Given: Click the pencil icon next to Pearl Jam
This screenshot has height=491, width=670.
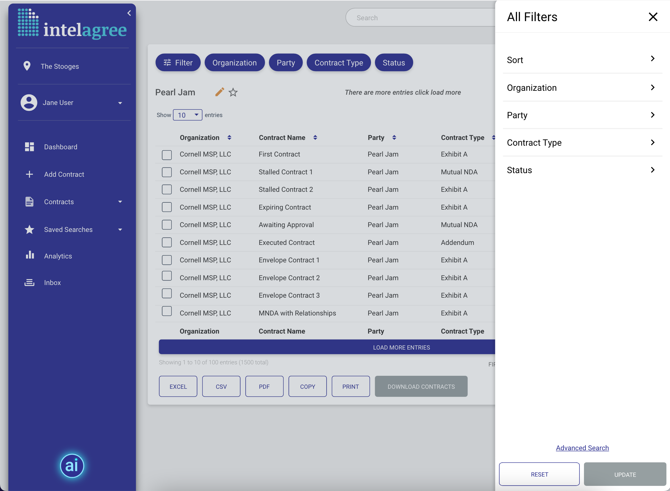Looking at the screenshot, I should coord(219,92).
